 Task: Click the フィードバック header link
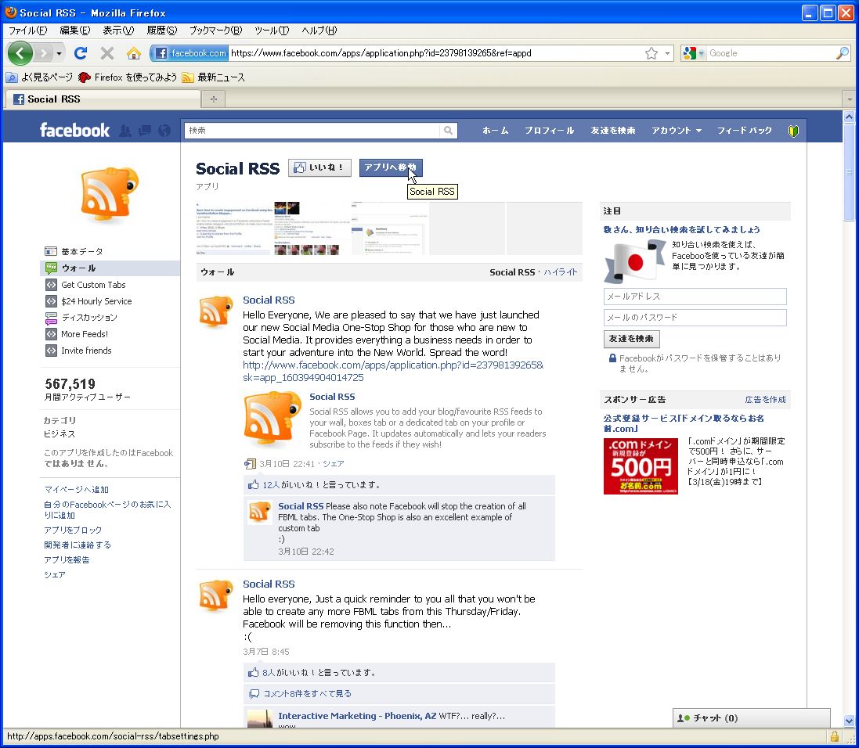coord(745,131)
